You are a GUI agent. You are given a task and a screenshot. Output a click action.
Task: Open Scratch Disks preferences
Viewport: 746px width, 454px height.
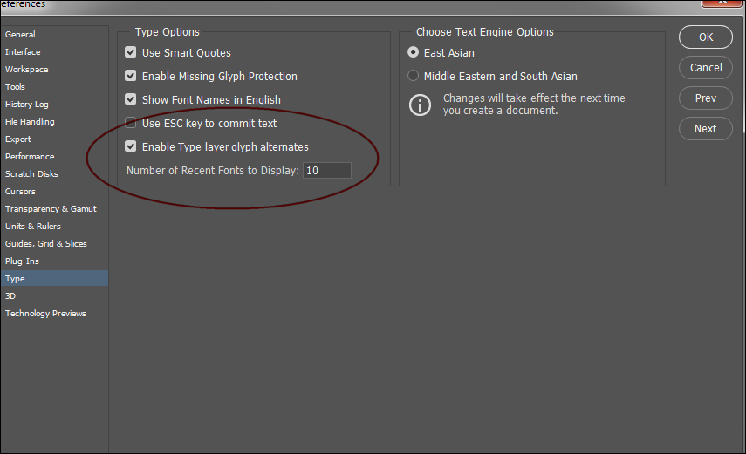point(31,174)
